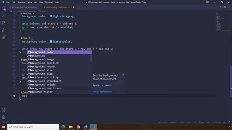This screenshot has height=130, width=232.
Task: Open the Terminal menu
Action: (49, 2)
